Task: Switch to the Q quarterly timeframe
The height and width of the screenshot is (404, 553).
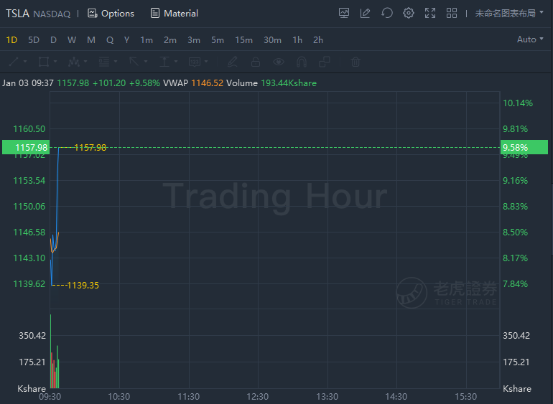Action: point(110,40)
